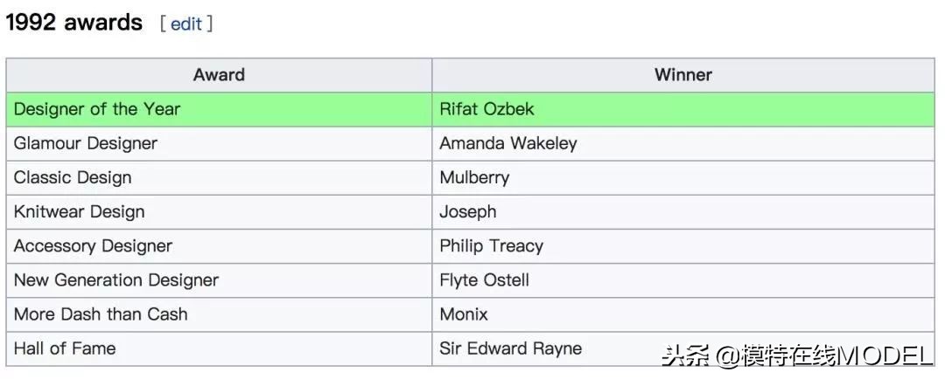Select the More Dash than Cash cell
The height and width of the screenshot is (379, 945).
(101, 314)
